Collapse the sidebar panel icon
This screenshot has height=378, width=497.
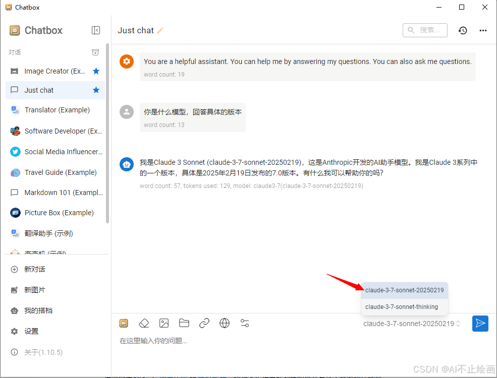pyautogui.click(x=96, y=30)
